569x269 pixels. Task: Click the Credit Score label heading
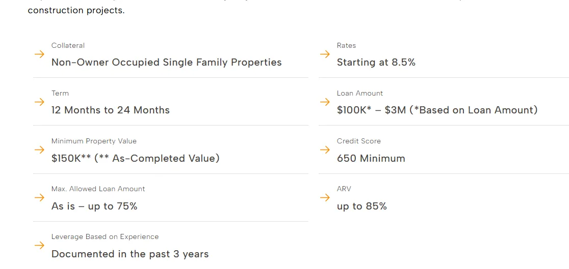pyautogui.click(x=358, y=141)
